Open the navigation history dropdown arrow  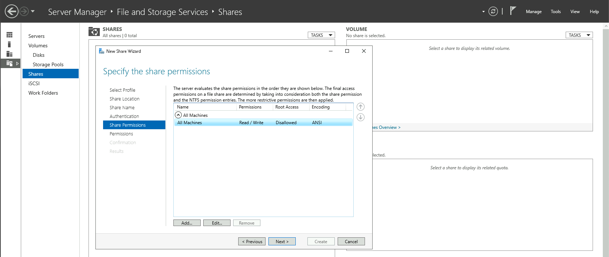coord(33,11)
